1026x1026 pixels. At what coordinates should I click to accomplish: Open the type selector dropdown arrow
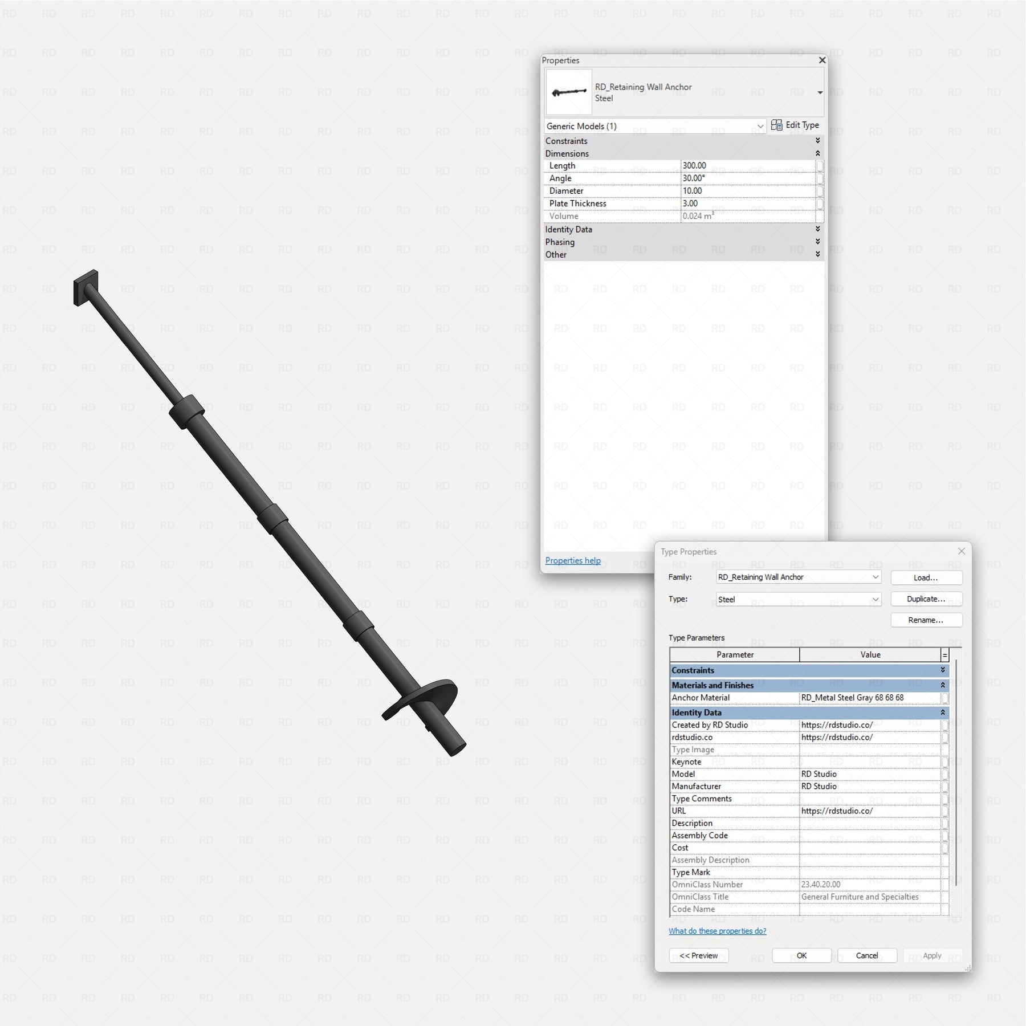click(820, 92)
